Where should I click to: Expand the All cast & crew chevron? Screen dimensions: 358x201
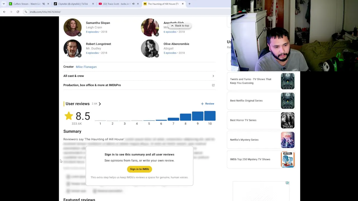point(213,76)
